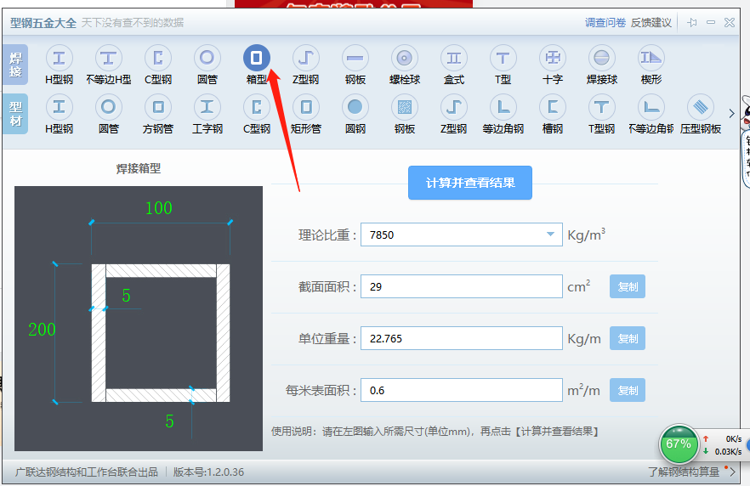Select 圆管 icon in 型材 row
The image size is (750, 486).
pyautogui.click(x=109, y=107)
